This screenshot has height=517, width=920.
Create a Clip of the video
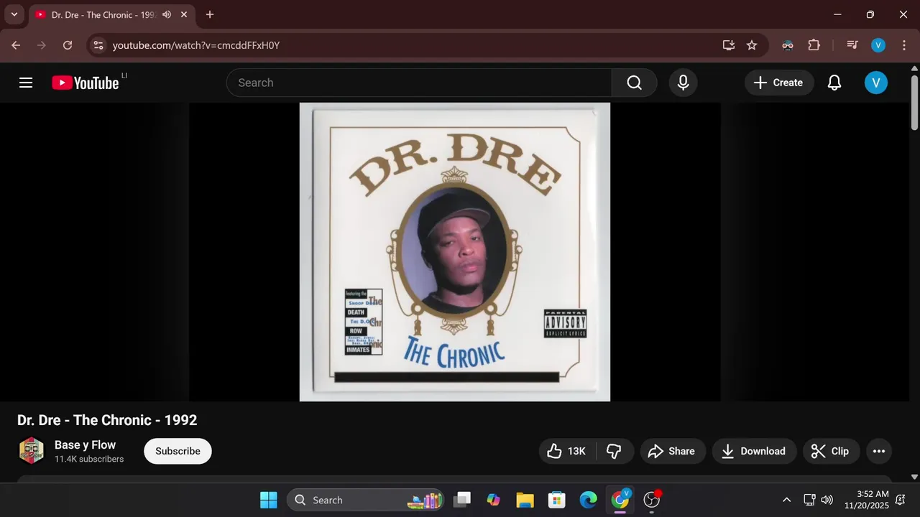(830, 451)
